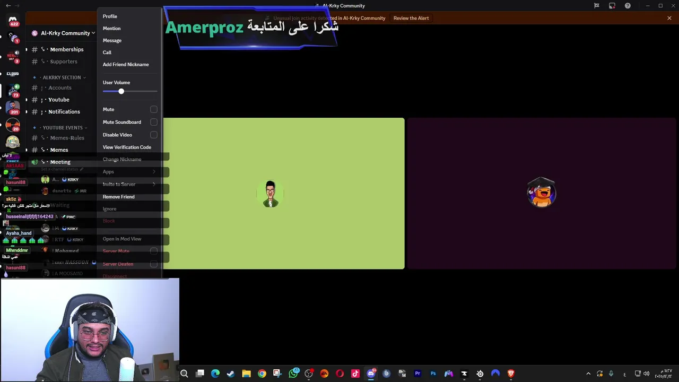Click the icon left of Help
This screenshot has height=382, width=679.
(x=612, y=6)
